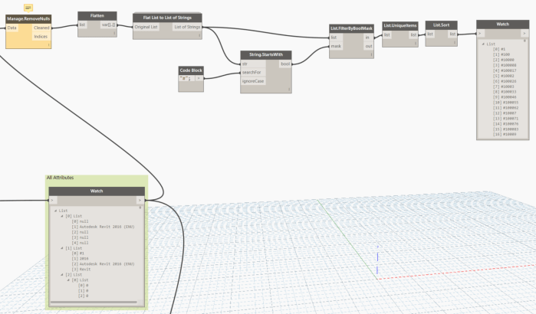This screenshot has height=314, width=536.
Task: Select the Indices output port
Action: 41,36
